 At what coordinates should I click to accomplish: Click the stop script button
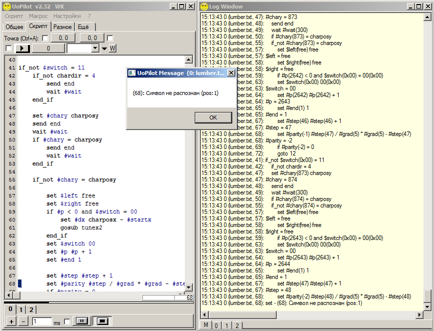tap(102, 321)
